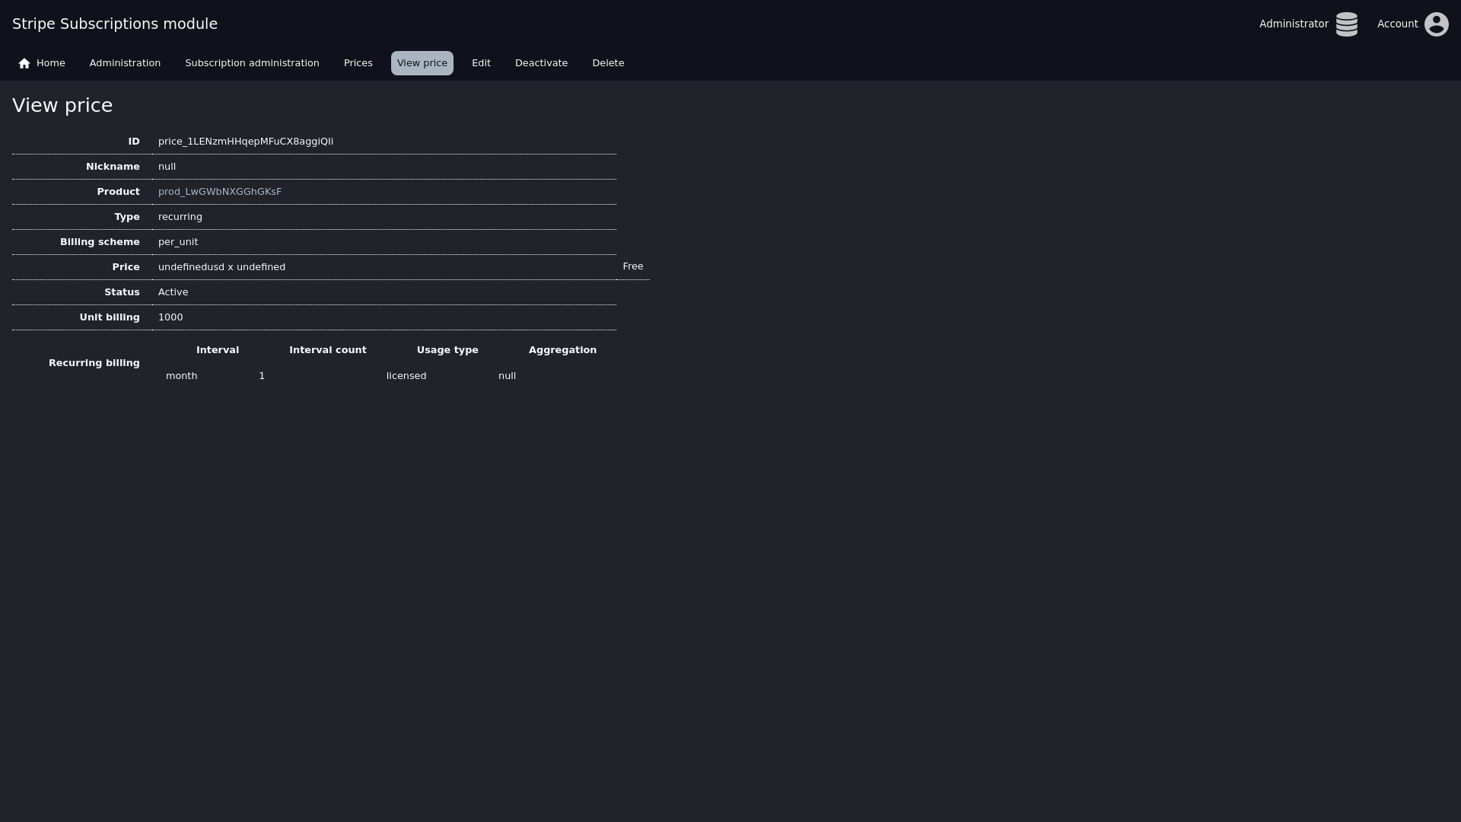Click the Aggregation column header
The image size is (1461, 822).
tap(562, 350)
